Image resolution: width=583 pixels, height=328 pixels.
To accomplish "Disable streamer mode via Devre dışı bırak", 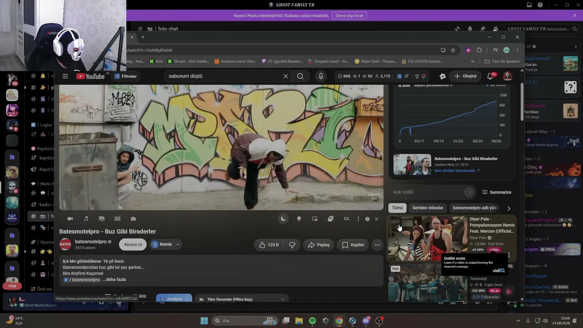I will (x=349, y=15).
